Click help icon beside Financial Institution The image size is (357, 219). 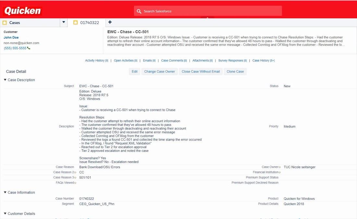(280, 172)
